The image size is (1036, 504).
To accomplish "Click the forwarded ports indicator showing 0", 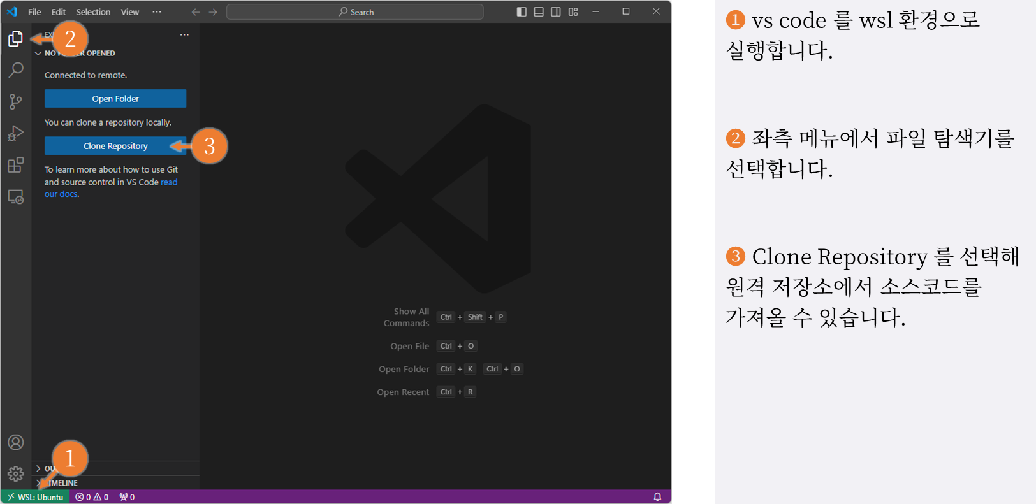I will click(127, 497).
